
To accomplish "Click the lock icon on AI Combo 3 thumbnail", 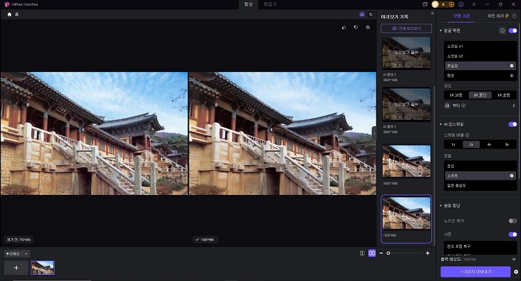I will (388, 117).
